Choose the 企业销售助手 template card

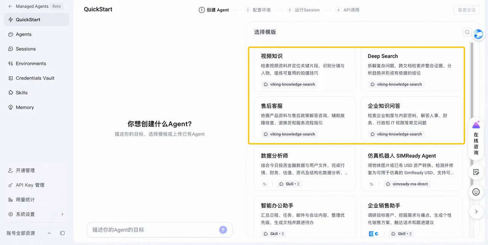pos(412,217)
